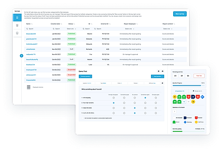Click the blue sidebar expand arrow
The height and width of the screenshot is (151, 222).
(21, 56)
